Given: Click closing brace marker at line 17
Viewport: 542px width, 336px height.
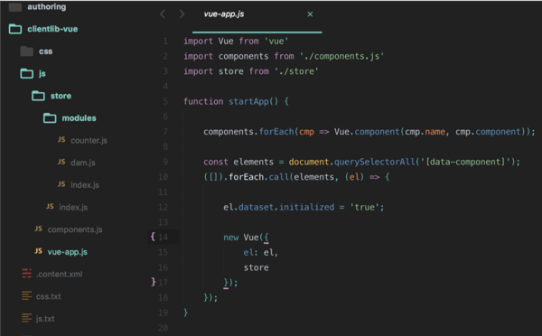Looking at the screenshot, I should [154, 282].
